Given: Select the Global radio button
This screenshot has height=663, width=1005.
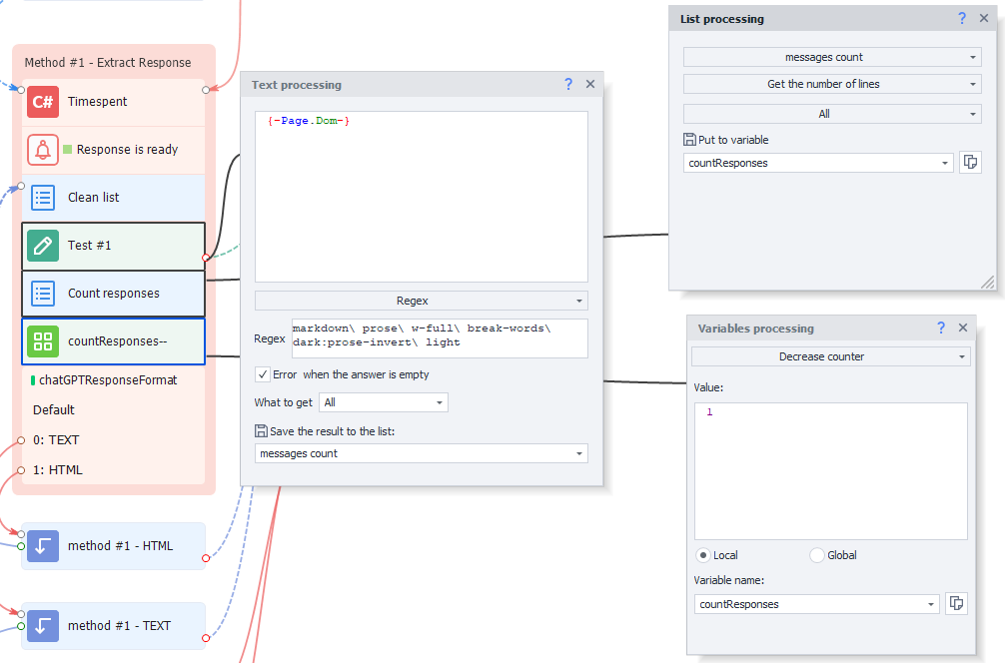Looking at the screenshot, I should point(817,555).
